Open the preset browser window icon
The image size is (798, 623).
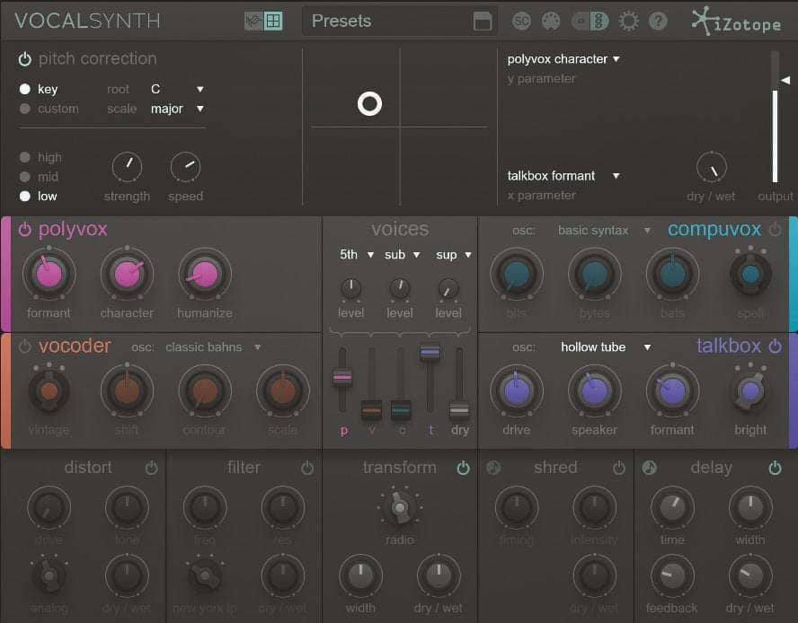[482, 22]
